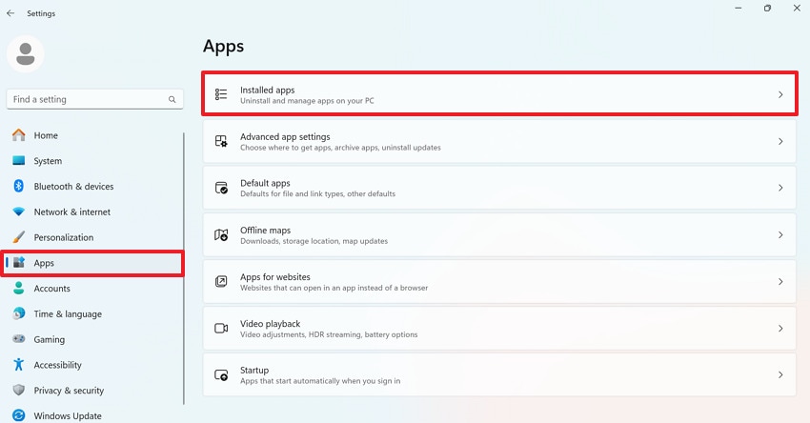Viewport: 810px width, 423px height.
Task: Click the Find a setting search box
Action: coord(95,99)
